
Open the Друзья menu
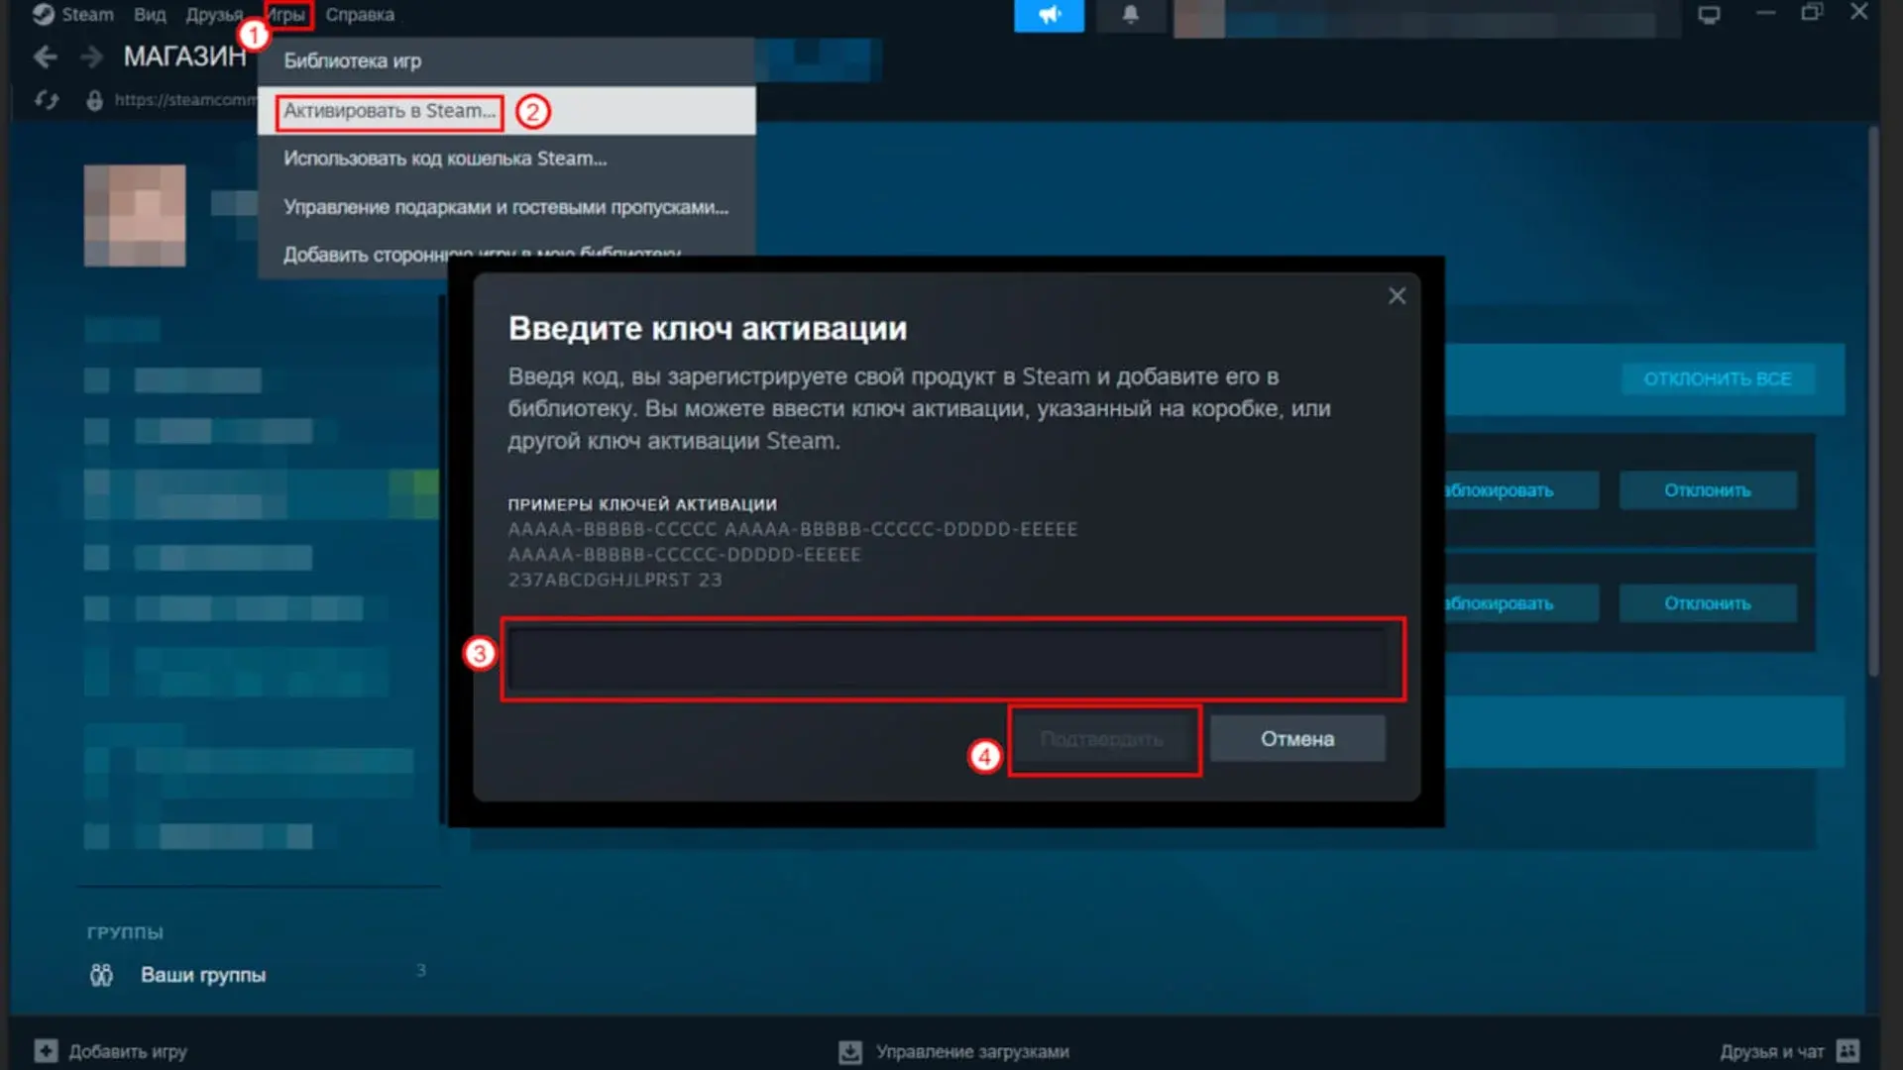(214, 15)
